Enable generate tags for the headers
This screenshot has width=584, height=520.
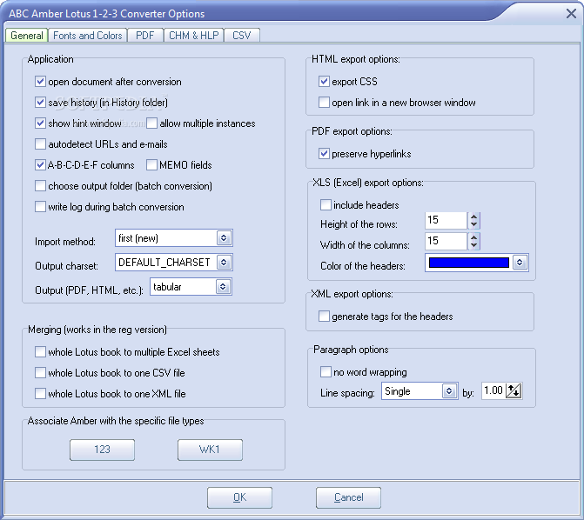point(324,317)
